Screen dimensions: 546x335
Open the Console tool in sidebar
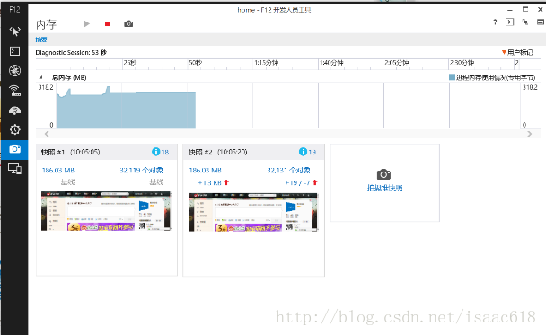(x=14, y=51)
